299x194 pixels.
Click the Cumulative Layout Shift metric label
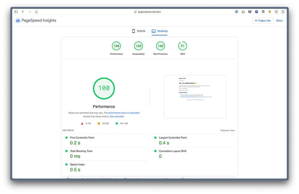173,151
